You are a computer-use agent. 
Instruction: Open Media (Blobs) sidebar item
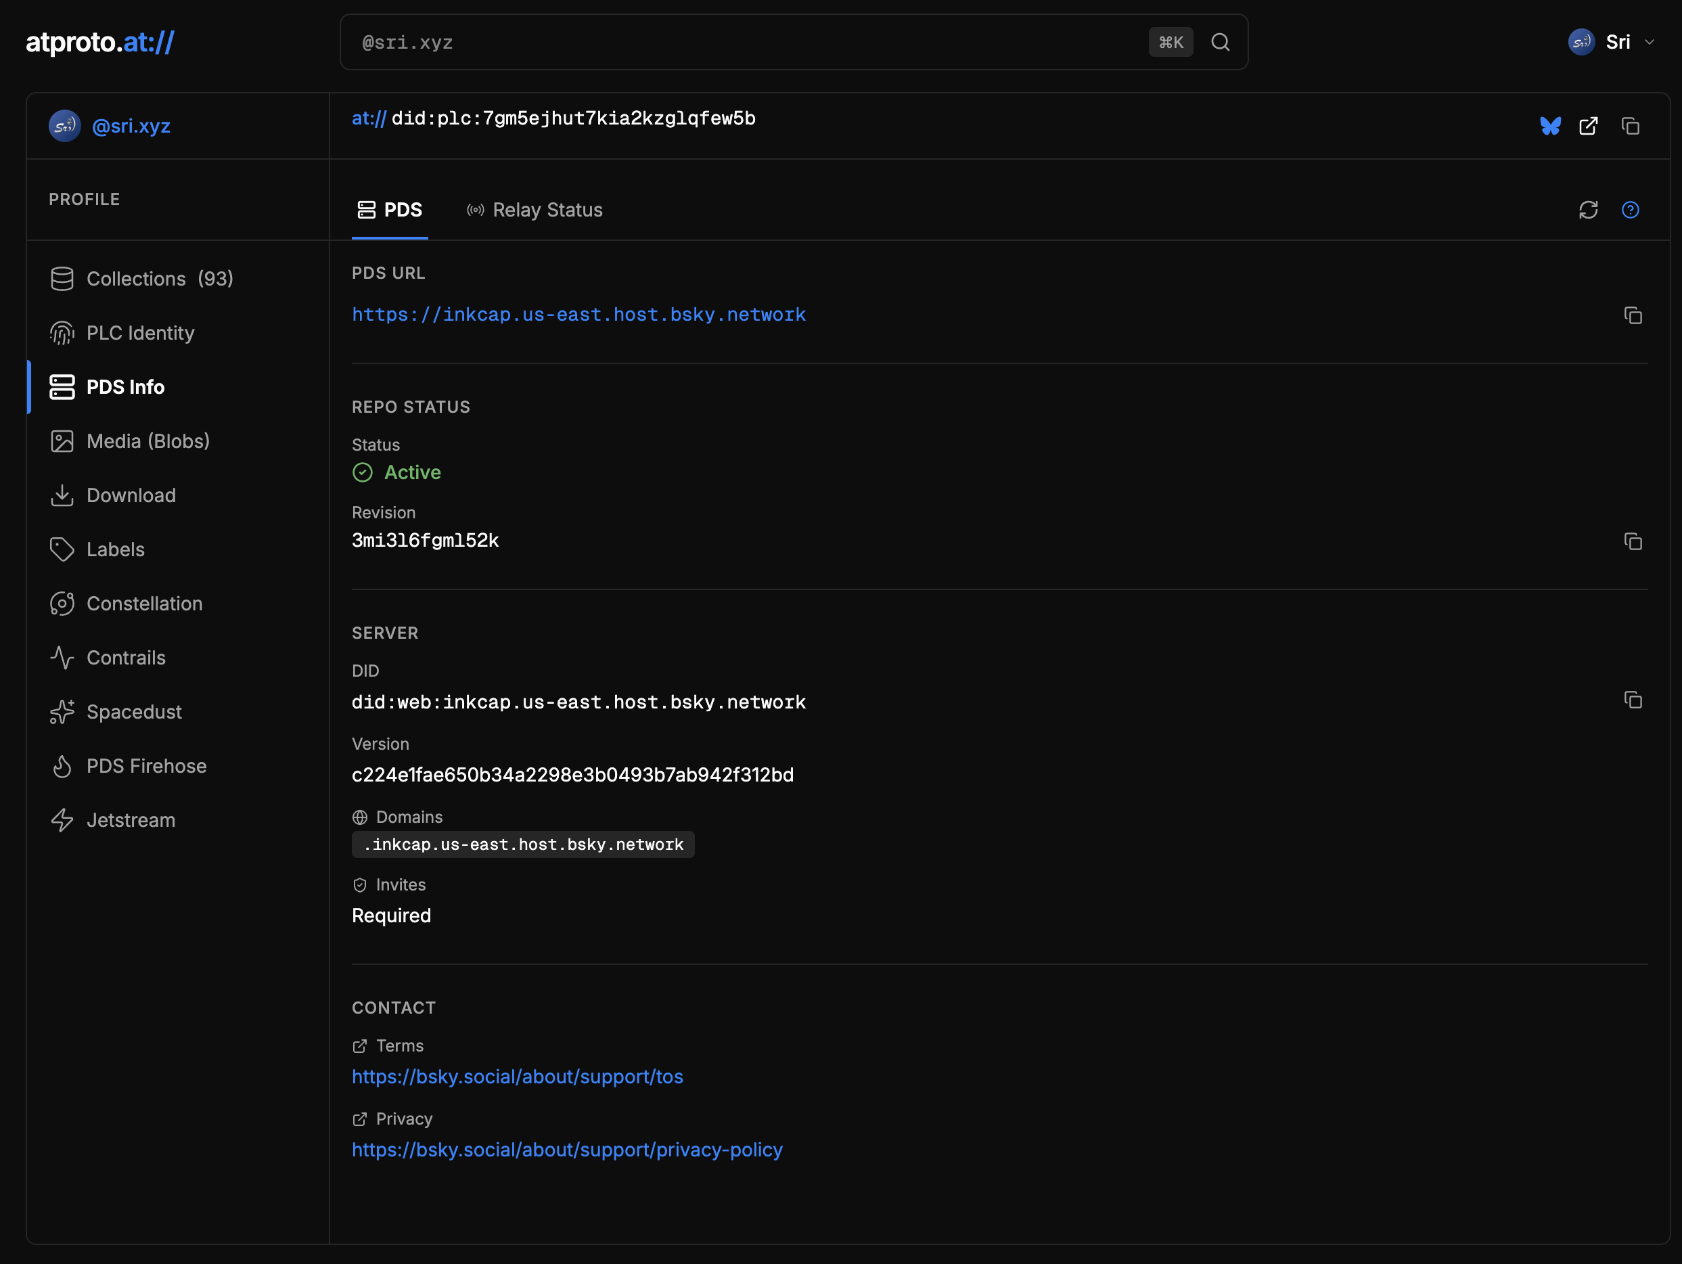147,441
